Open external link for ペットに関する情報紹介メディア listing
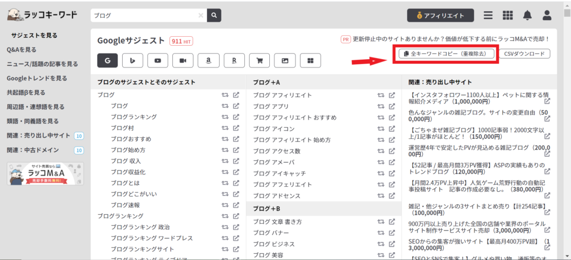This screenshot has width=571, height=260. pyautogui.click(x=547, y=101)
